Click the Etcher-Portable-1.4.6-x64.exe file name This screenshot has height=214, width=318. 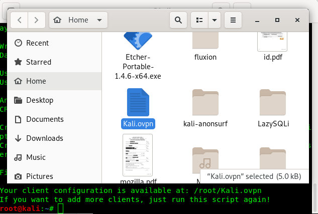coord(138,67)
